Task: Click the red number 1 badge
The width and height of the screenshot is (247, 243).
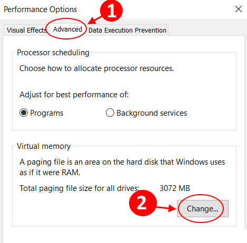Action: (112, 11)
